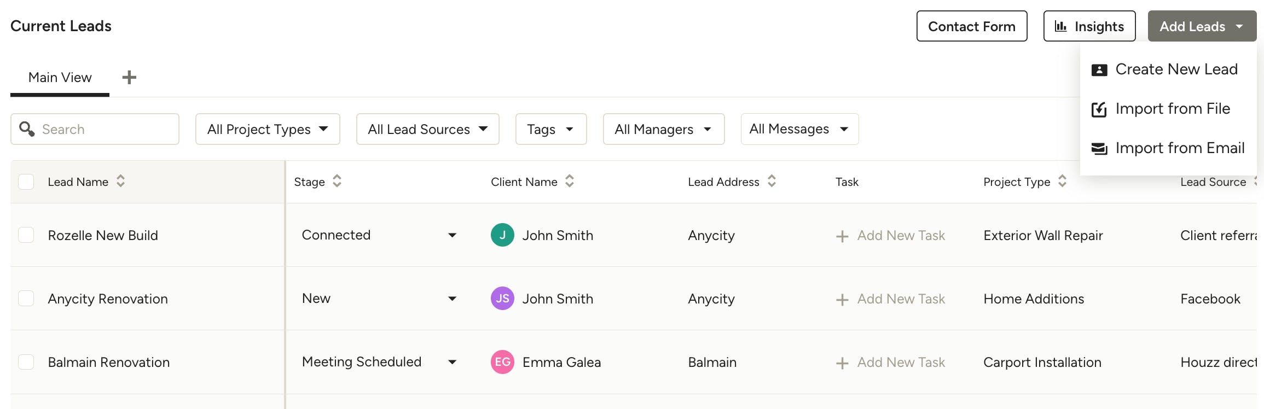
Task: Click John Smith in the Rozelle New Build row
Action: [558, 236]
